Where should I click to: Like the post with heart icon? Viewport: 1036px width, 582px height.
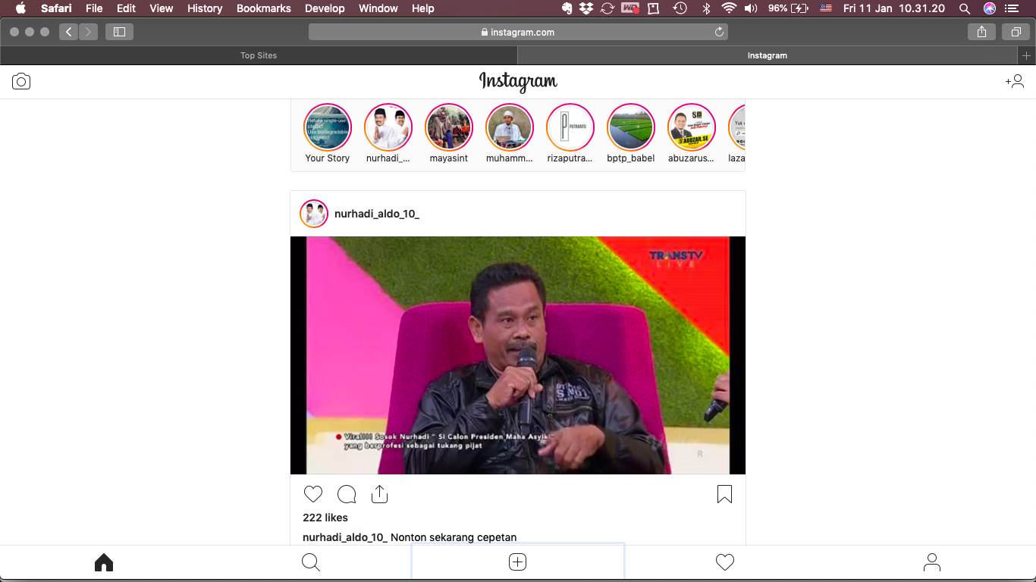(x=313, y=495)
